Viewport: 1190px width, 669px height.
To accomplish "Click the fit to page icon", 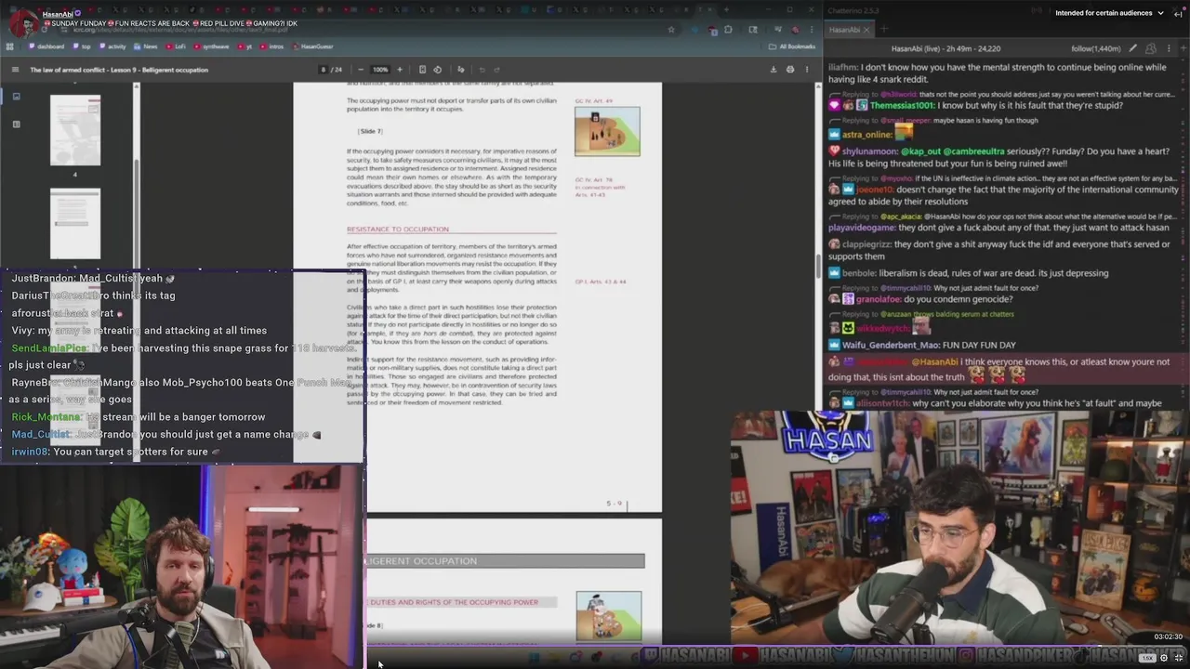I will pyautogui.click(x=422, y=70).
